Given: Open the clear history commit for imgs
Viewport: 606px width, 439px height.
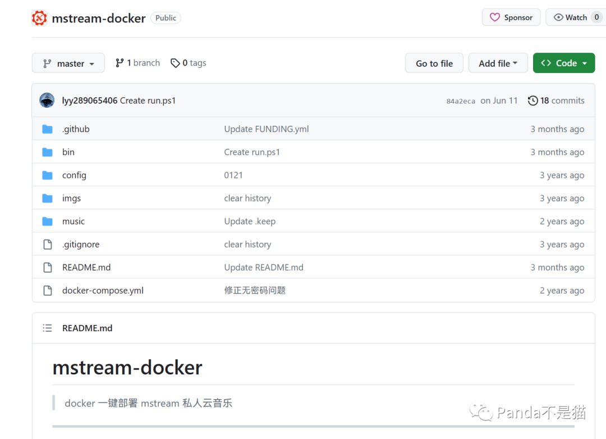Looking at the screenshot, I should [x=248, y=198].
